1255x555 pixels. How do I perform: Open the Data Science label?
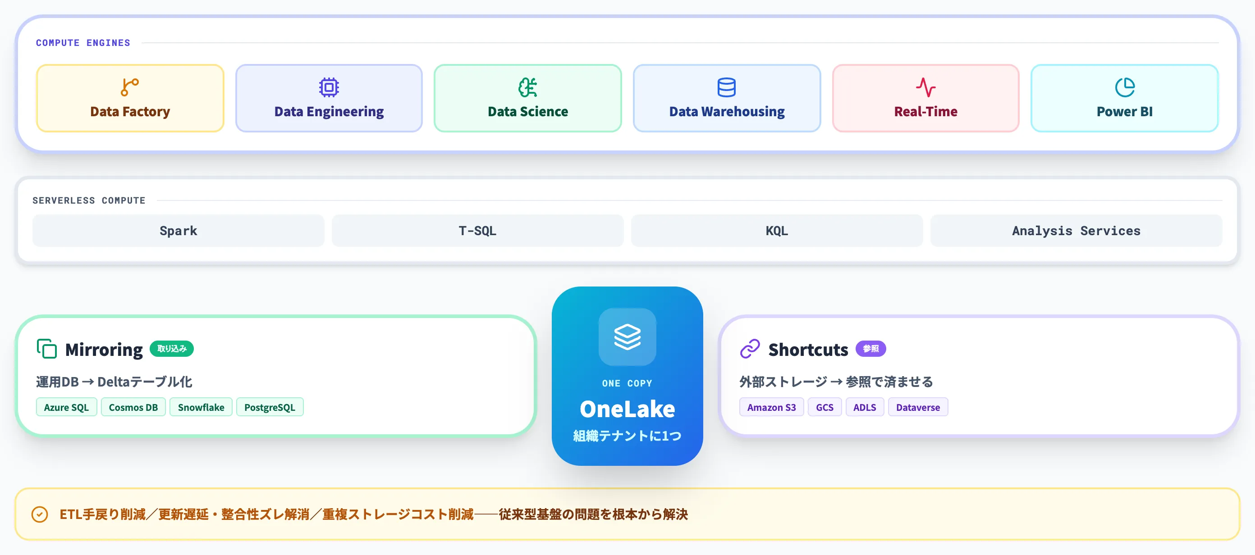[527, 111]
